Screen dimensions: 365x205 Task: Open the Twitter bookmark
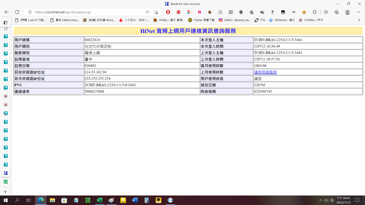[x=202, y=20]
